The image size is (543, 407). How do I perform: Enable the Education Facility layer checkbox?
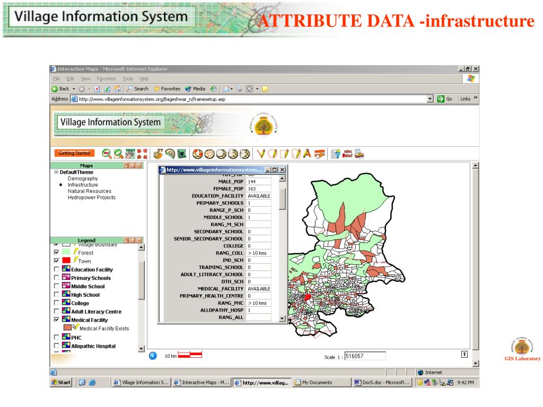coord(56,269)
